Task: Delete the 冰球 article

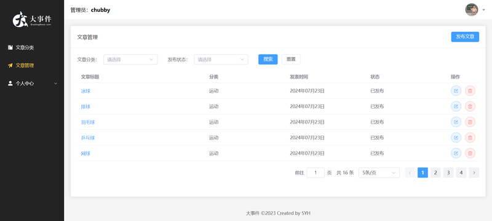Action: [x=470, y=91]
